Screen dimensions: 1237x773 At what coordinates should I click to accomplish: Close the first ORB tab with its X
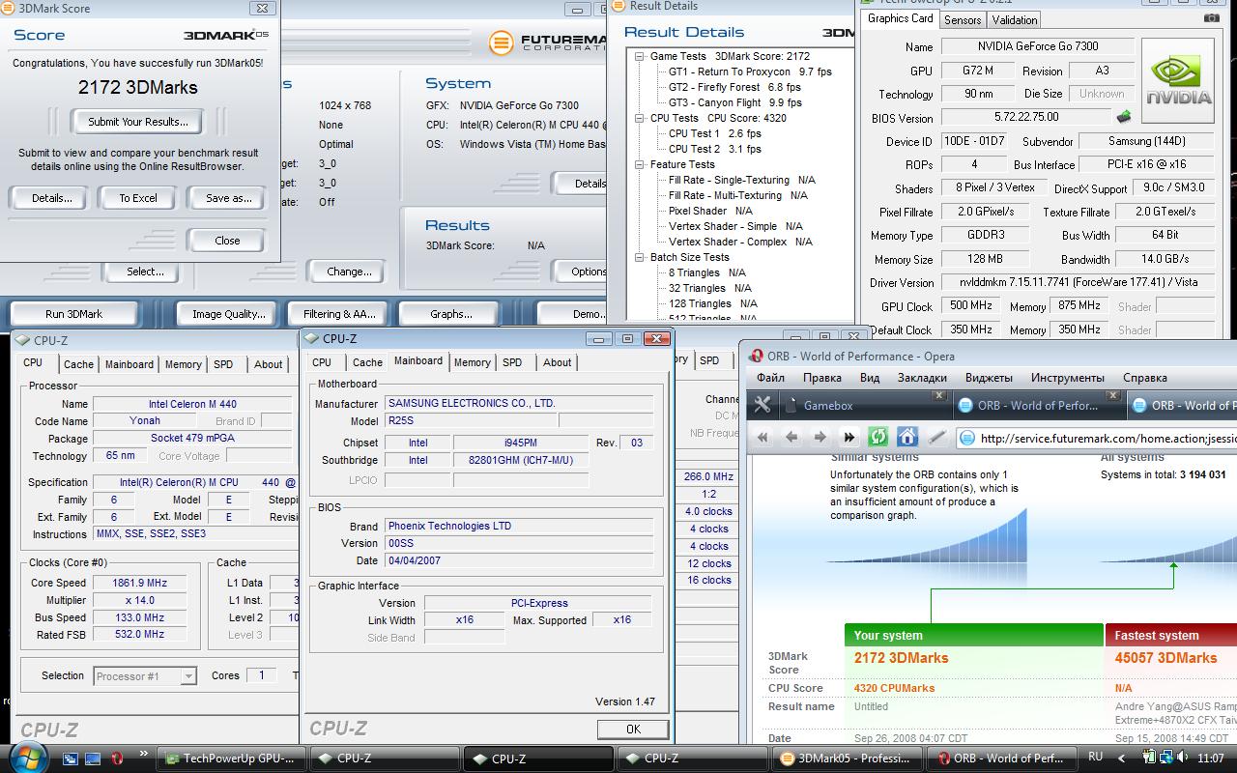pos(1112,396)
